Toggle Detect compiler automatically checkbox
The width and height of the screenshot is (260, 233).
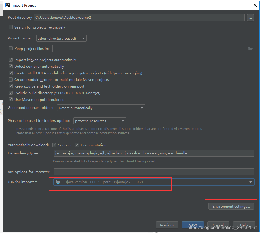tap(11, 66)
